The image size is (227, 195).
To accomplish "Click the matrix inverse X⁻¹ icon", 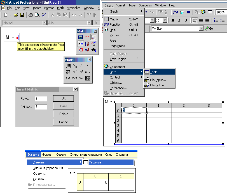I will coord(81,66).
